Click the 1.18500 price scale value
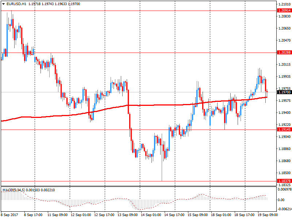292x219 pixels. click(285, 173)
